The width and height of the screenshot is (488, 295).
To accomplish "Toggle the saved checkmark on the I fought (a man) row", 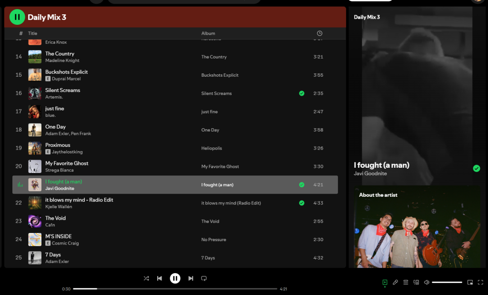I will click(302, 184).
